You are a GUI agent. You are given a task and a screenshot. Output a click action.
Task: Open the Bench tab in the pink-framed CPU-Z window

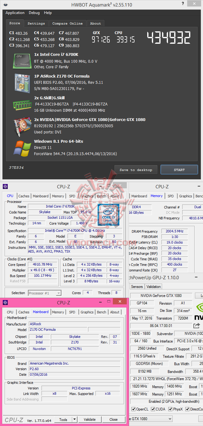[x=102, y=312]
